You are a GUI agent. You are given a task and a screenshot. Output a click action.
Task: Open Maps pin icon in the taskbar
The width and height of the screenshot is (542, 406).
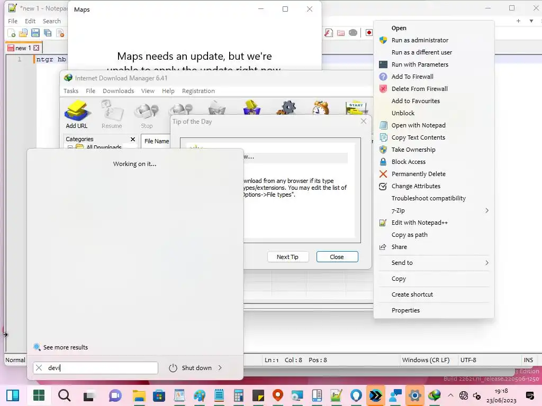278,395
